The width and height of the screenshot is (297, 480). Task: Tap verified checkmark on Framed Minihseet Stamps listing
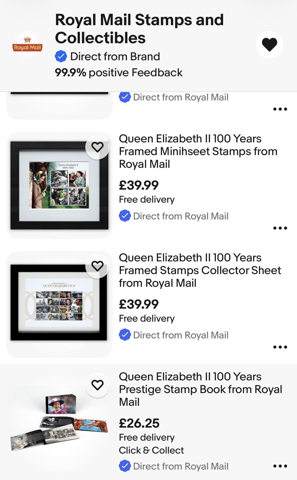pos(125,216)
